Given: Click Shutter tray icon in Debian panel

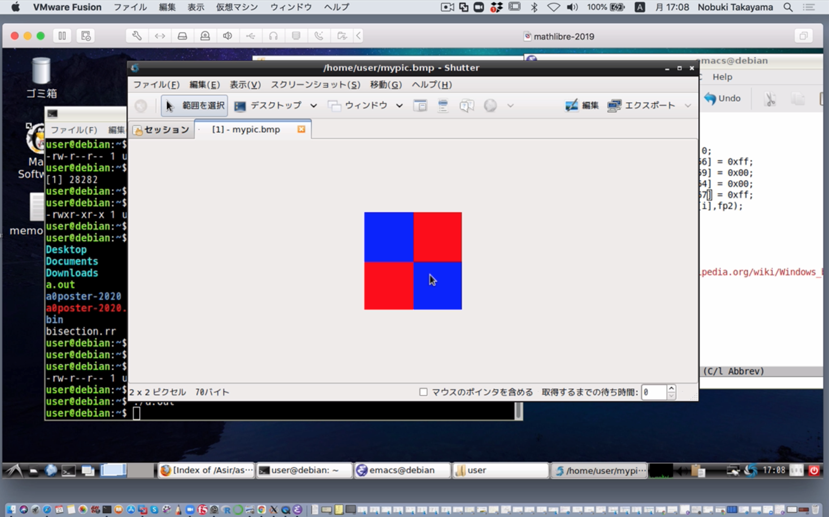Looking at the screenshot, I should (751, 470).
